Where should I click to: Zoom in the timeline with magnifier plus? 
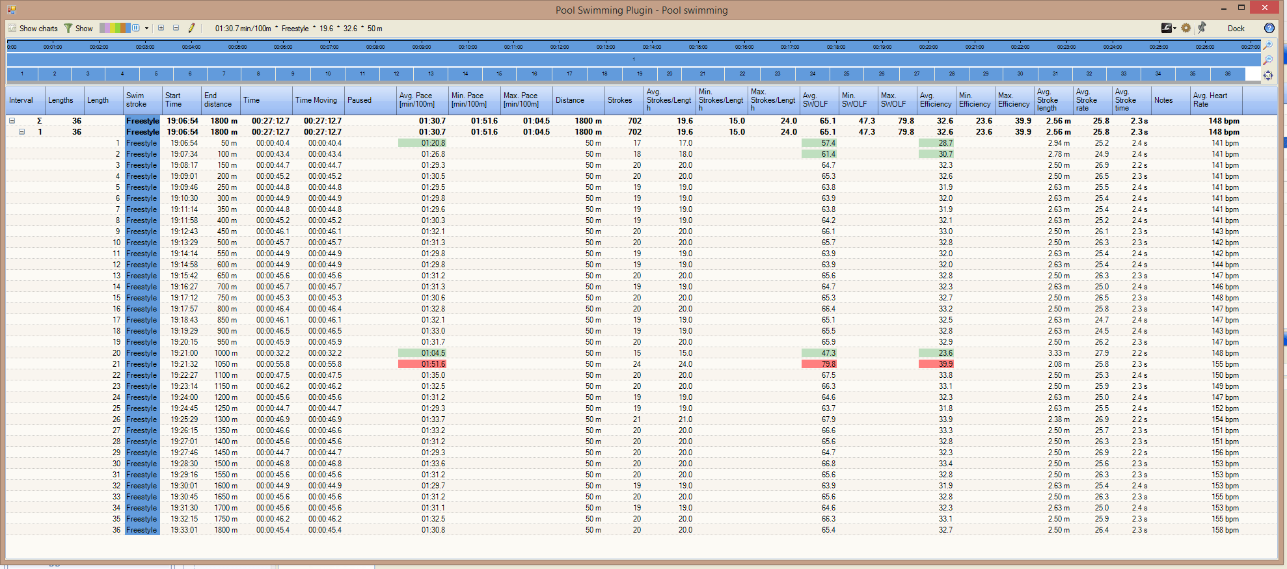(x=1267, y=46)
